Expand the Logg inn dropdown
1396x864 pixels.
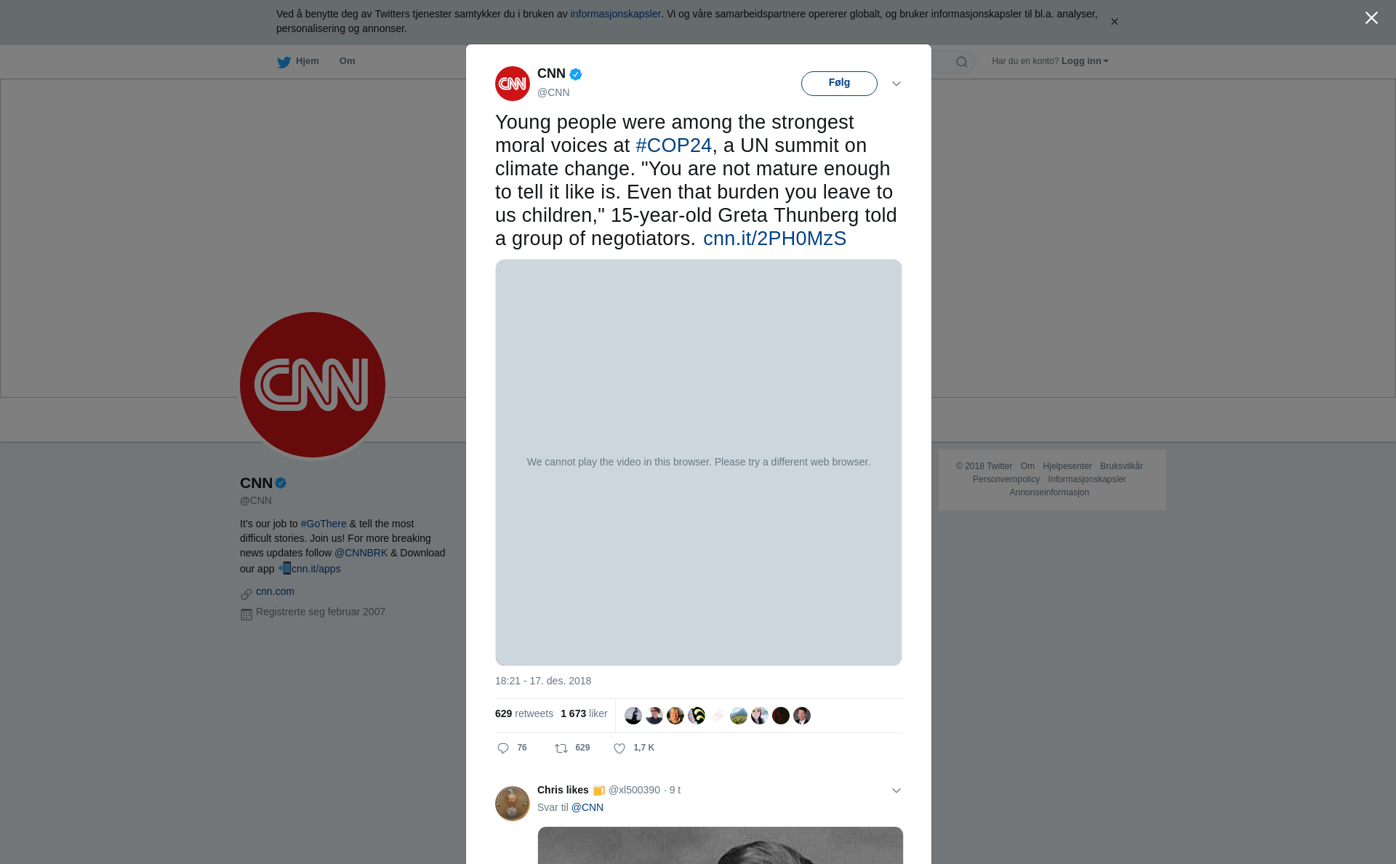(1085, 61)
